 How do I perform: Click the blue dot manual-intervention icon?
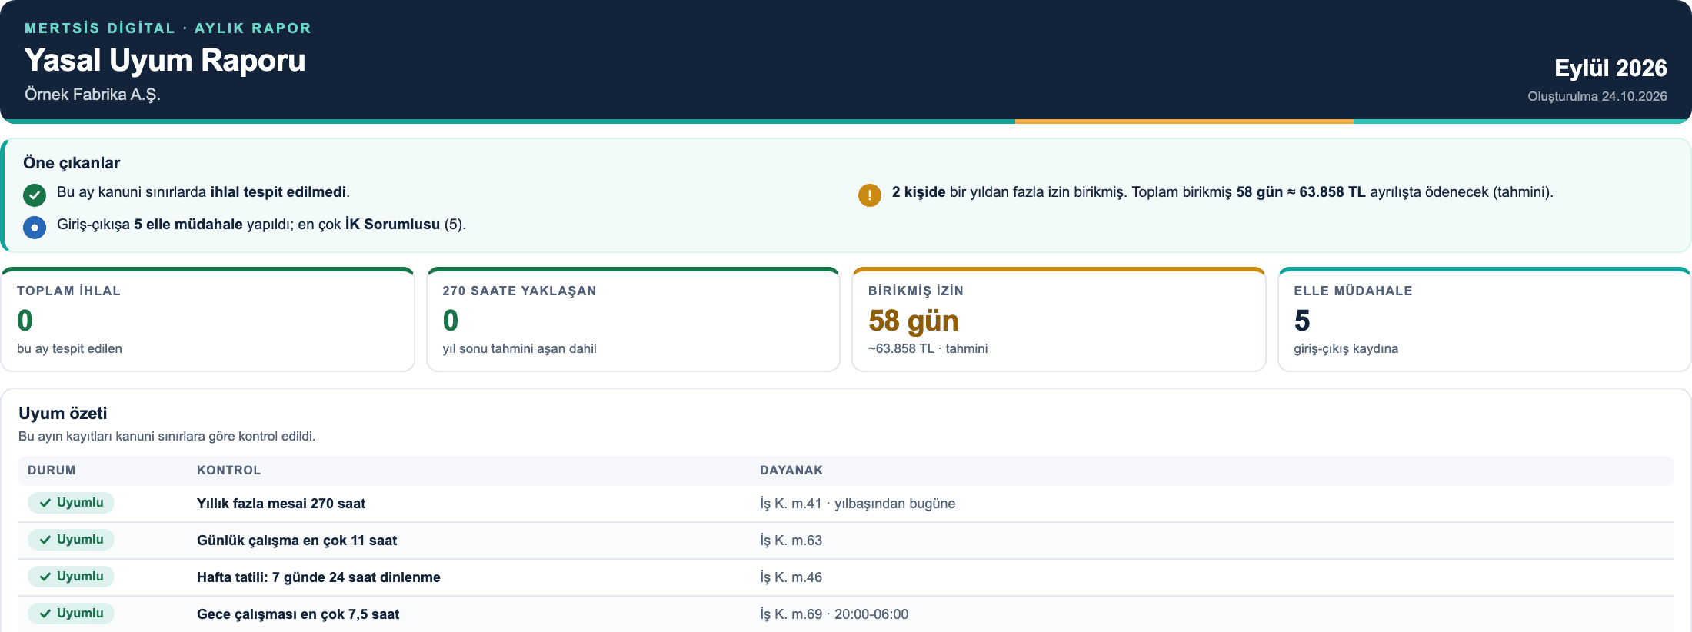(35, 228)
